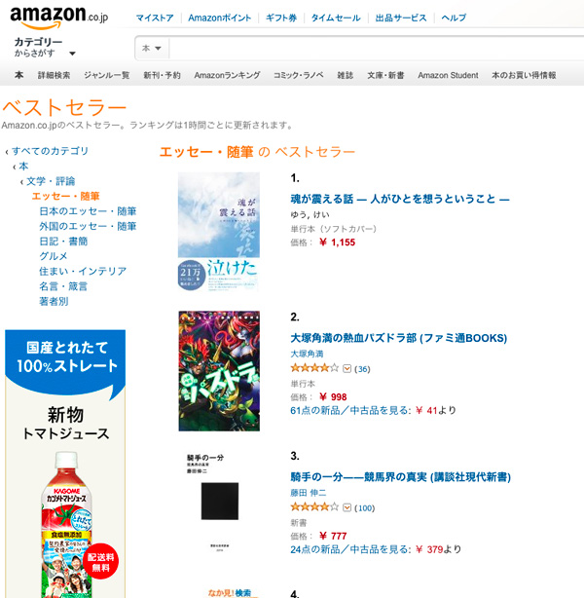Open the Amazonランキング tab
This screenshot has height=598, width=584.
pos(227,75)
